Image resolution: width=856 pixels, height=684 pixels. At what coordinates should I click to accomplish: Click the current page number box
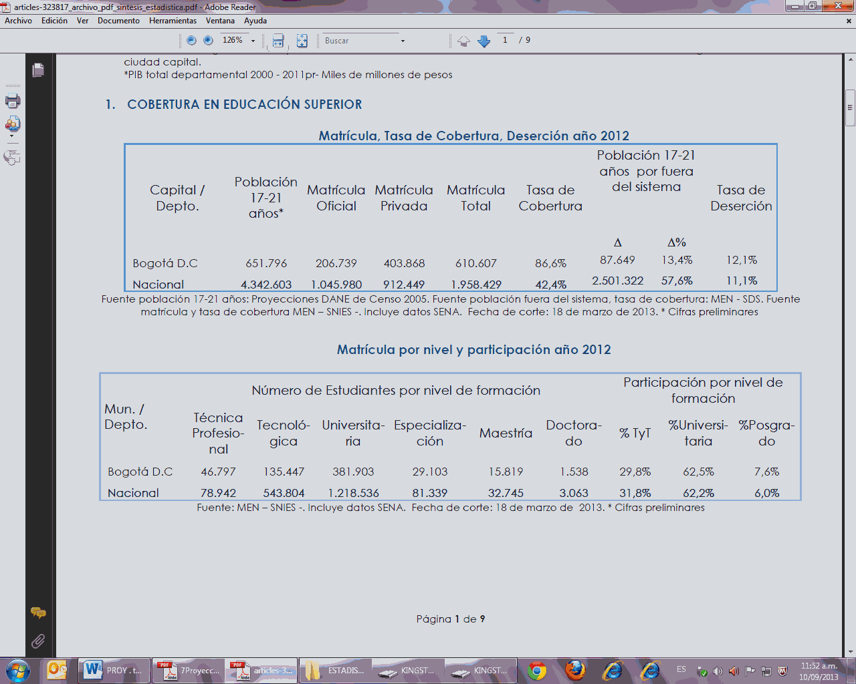click(x=505, y=40)
